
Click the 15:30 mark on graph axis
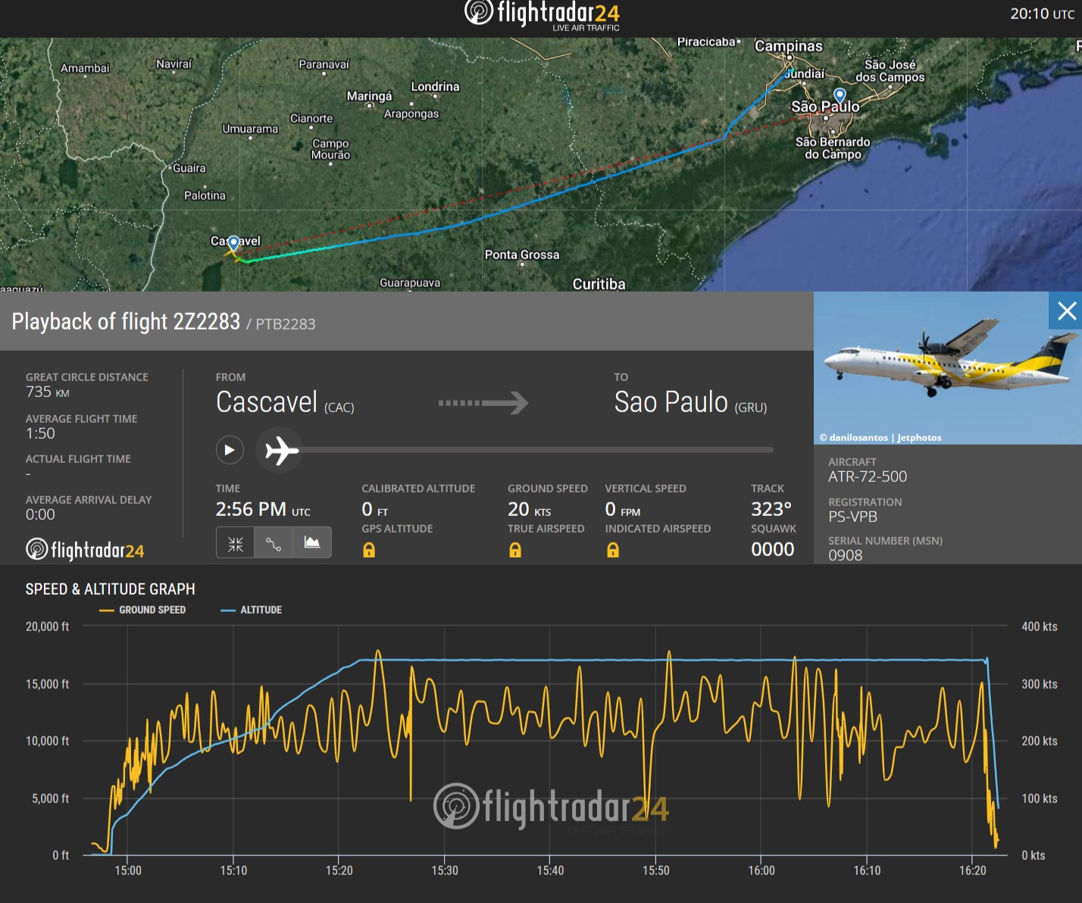445,870
